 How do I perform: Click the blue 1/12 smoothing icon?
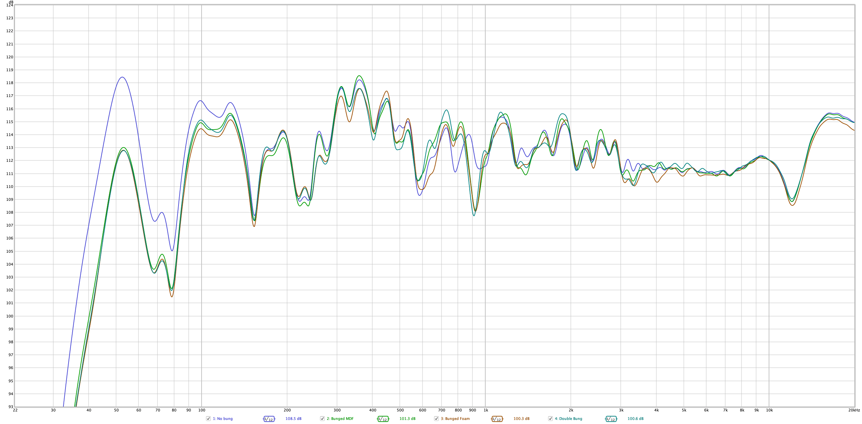coord(269,419)
